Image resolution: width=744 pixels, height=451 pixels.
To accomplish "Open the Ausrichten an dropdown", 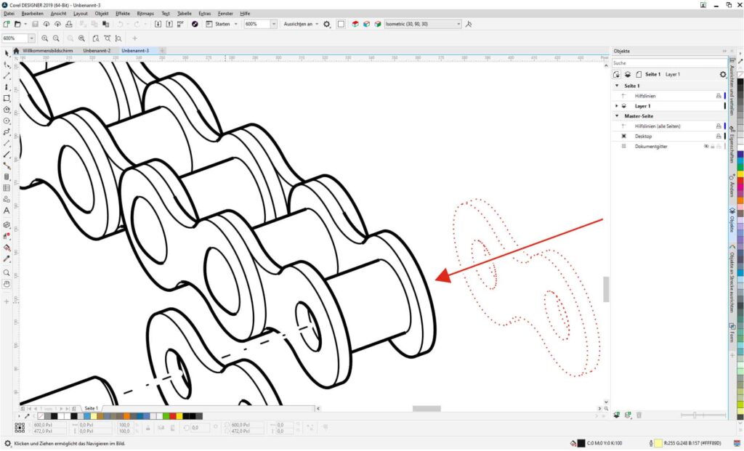I will [x=317, y=24].
